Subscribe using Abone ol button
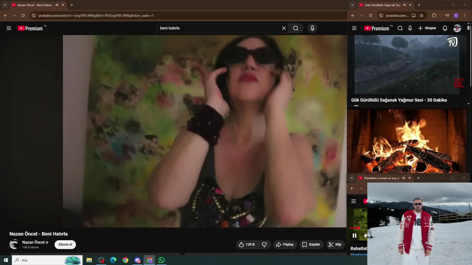Image resolution: width=472 pixels, height=265 pixels. tap(65, 244)
